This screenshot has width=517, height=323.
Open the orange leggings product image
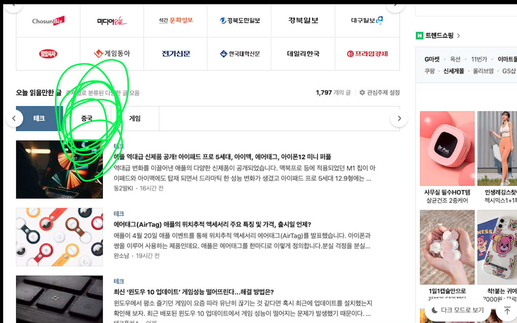(497, 149)
